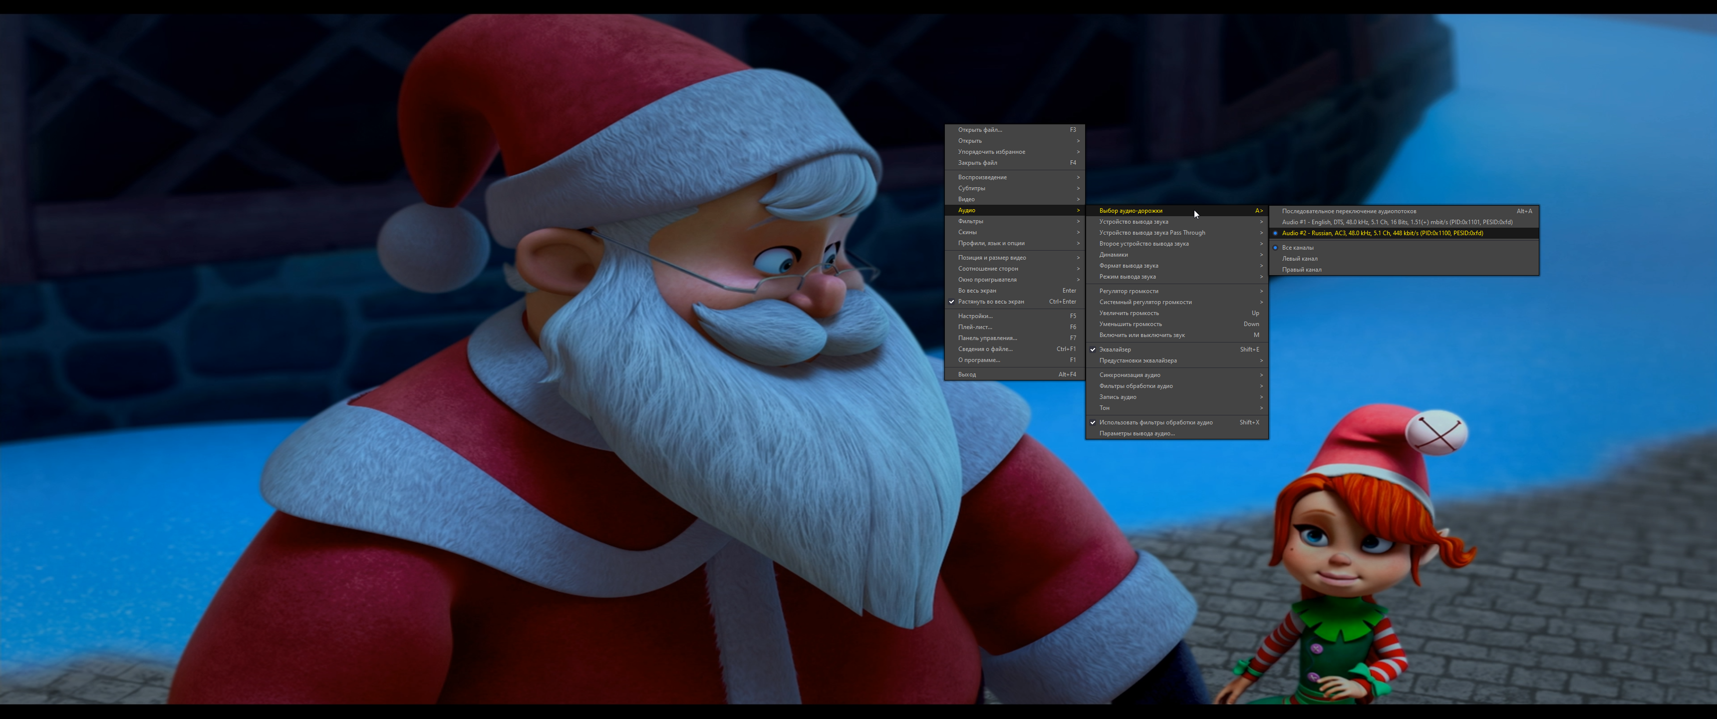The image size is (1717, 719).
Task: Click Открыть файл... menu entry
Action: click(x=980, y=130)
